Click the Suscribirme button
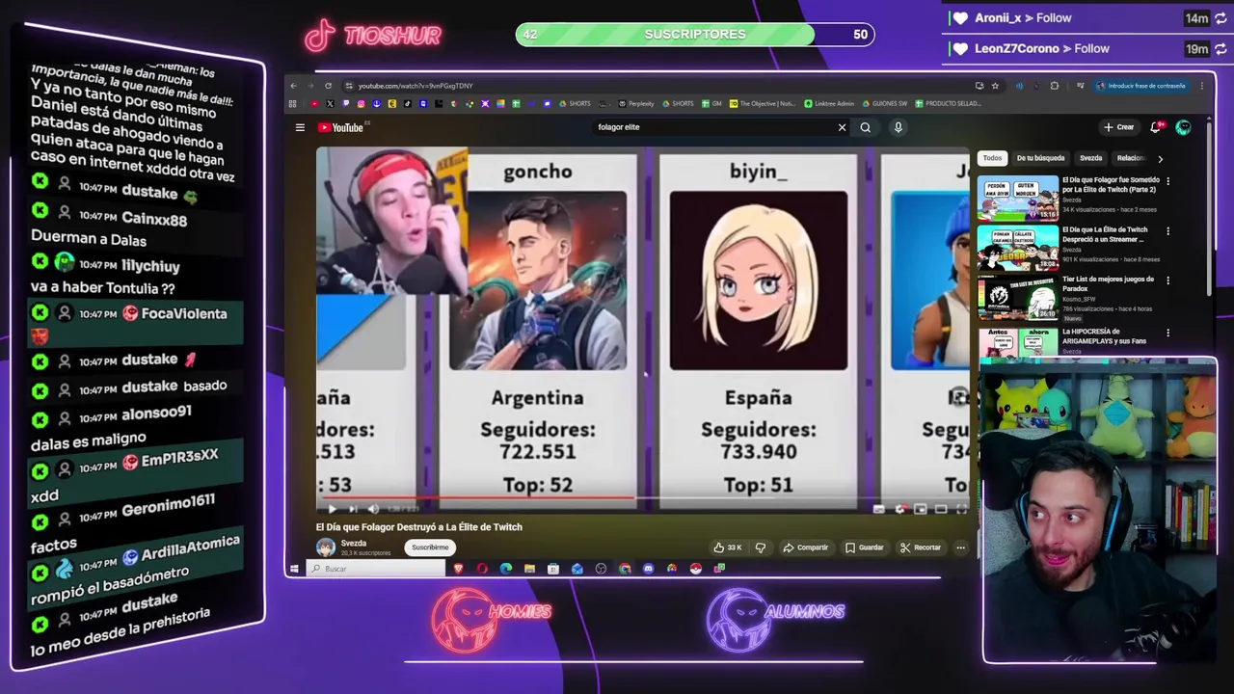This screenshot has width=1234, height=694. point(430,547)
